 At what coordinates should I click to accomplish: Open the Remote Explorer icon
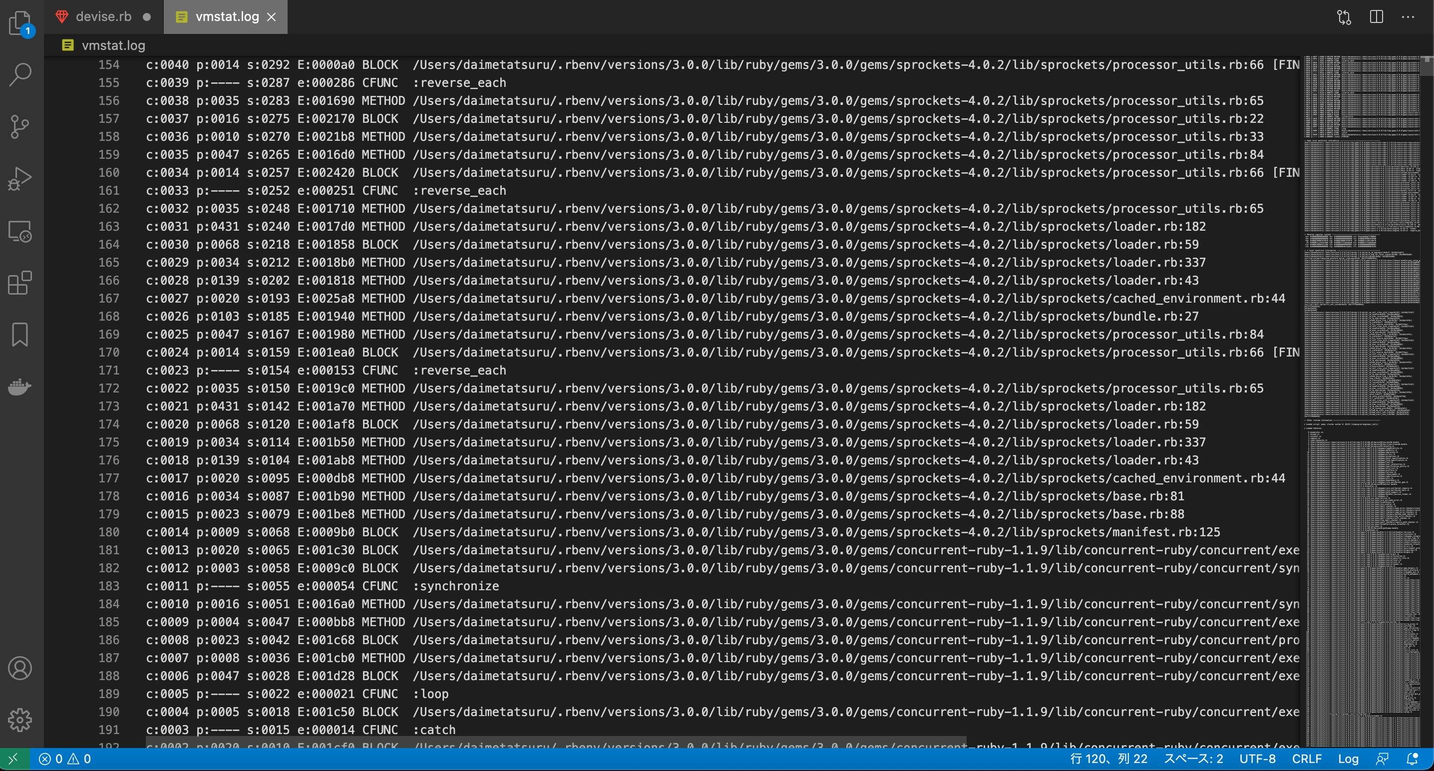pos(20,231)
